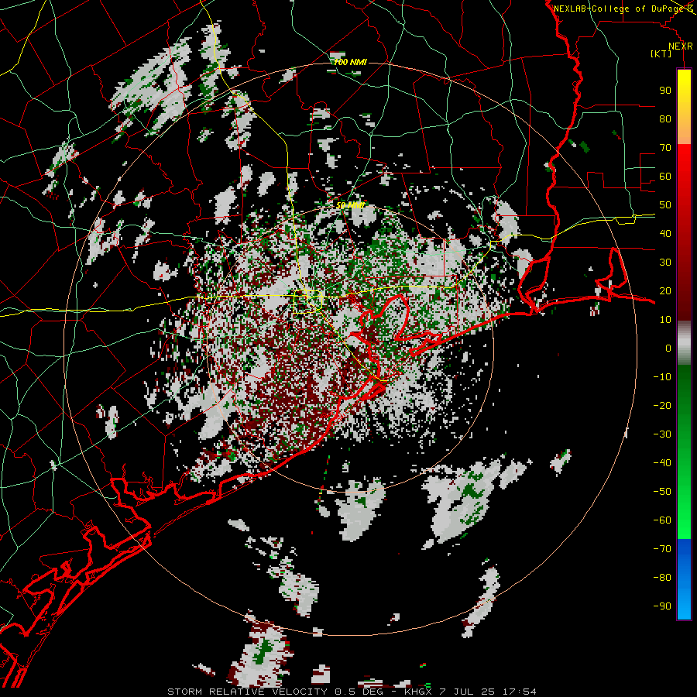
Task: Click the light blue bottom segment of the color bar
Action: click(684, 605)
